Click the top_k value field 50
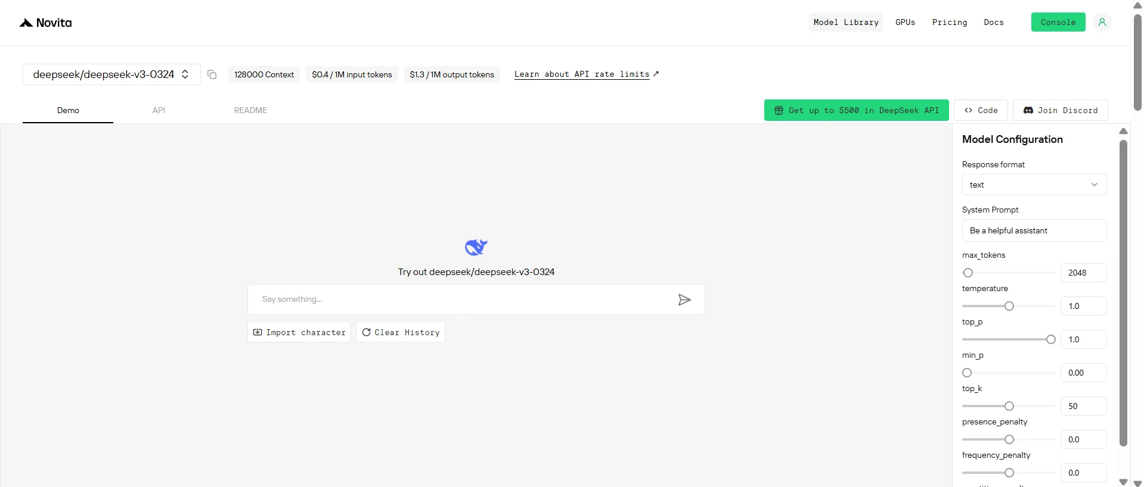 (1084, 406)
